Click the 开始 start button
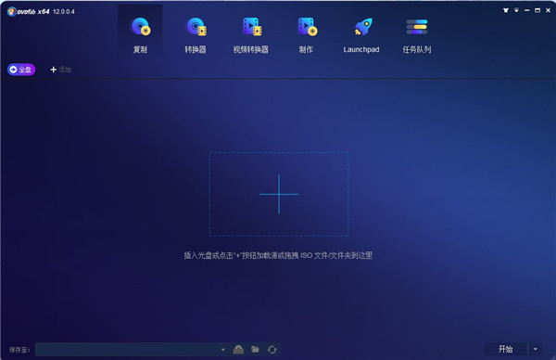This screenshot has height=360, width=556. (x=505, y=349)
